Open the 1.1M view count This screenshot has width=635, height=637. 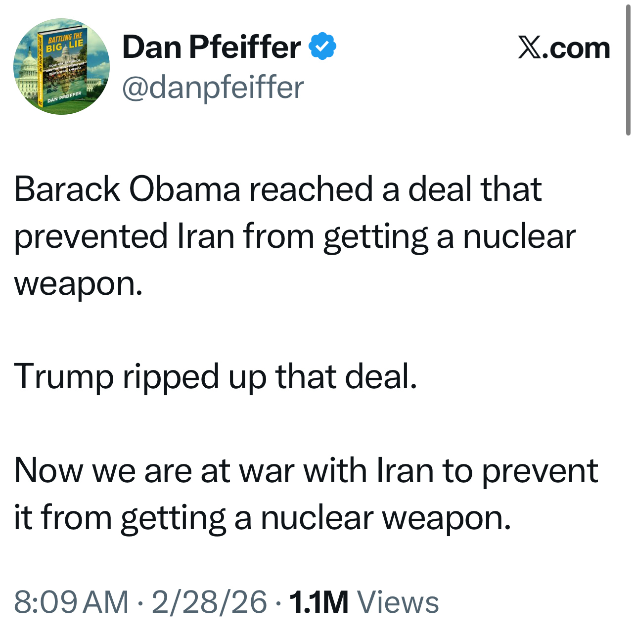point(319,602)
